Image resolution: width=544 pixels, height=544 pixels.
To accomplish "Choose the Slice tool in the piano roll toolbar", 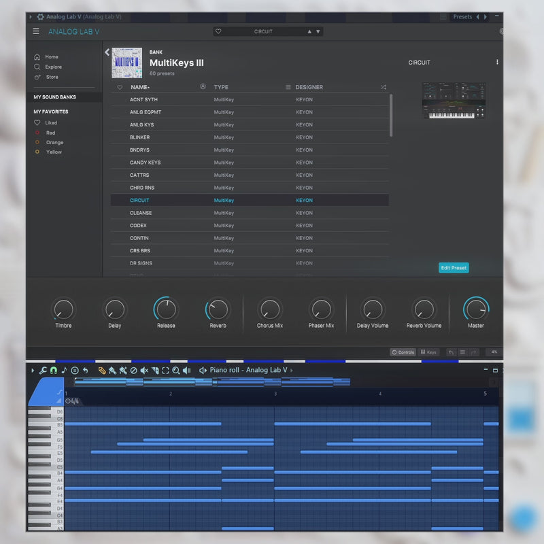I will (155, 371).
